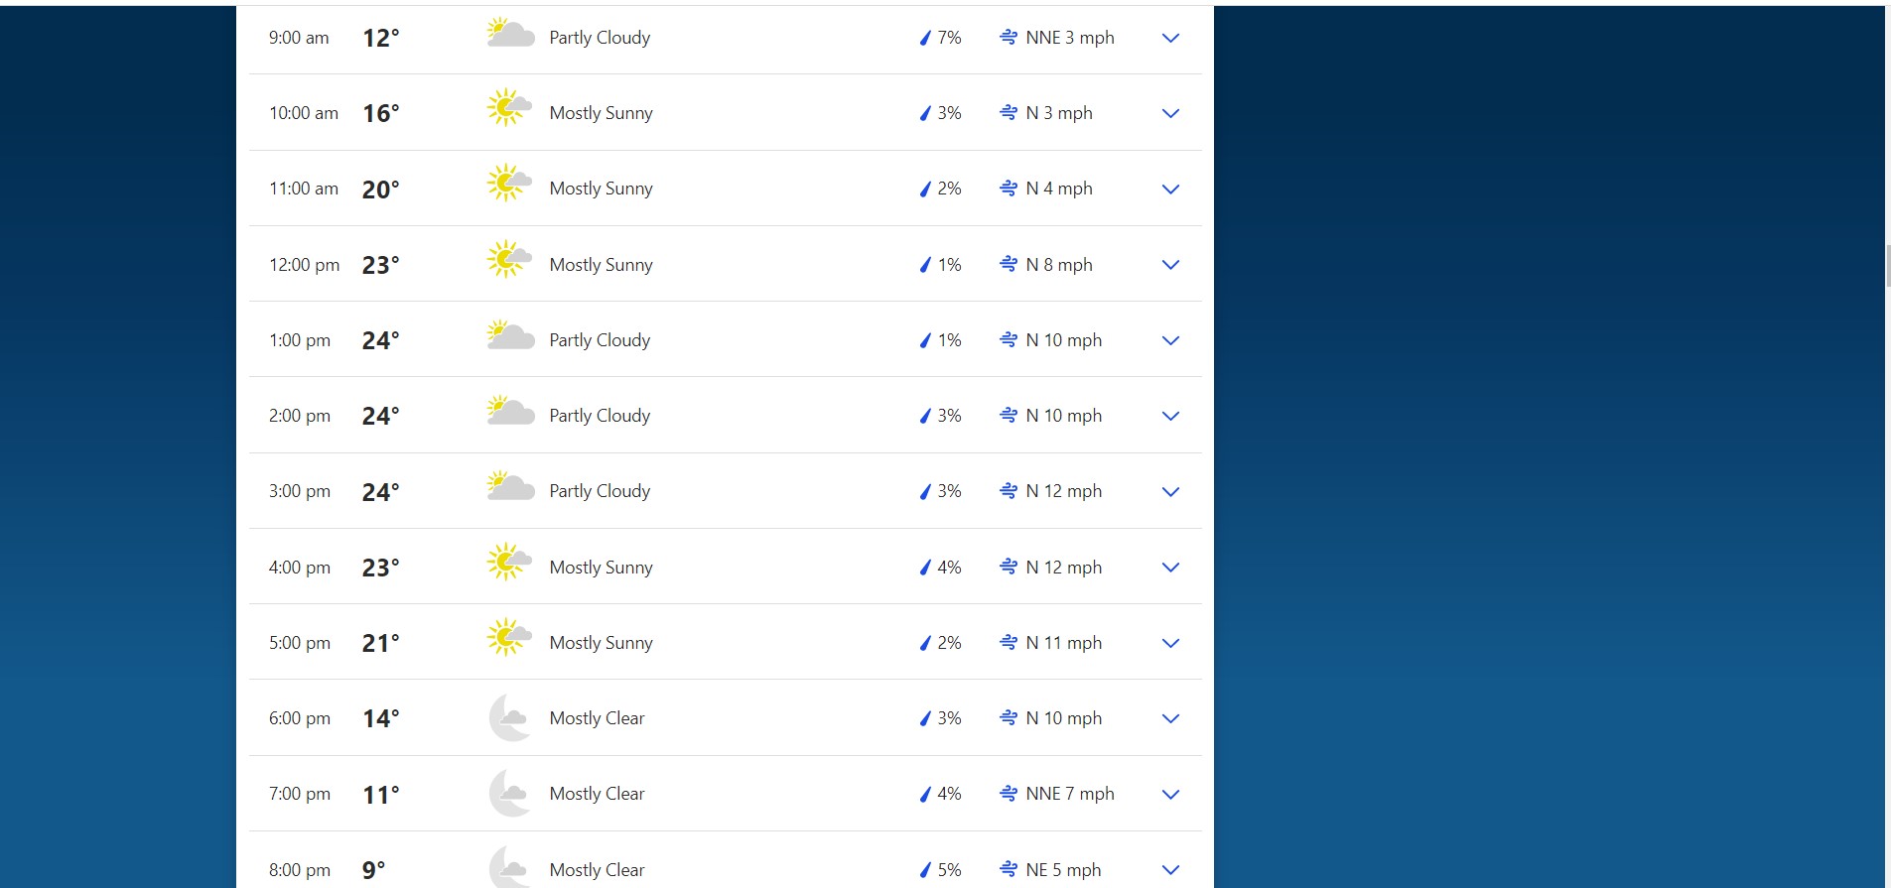Viewport: 1891px width, 888px height.
Task: Click the Mostly Clear label at 6:00 pm
Action: click(598, 718)
